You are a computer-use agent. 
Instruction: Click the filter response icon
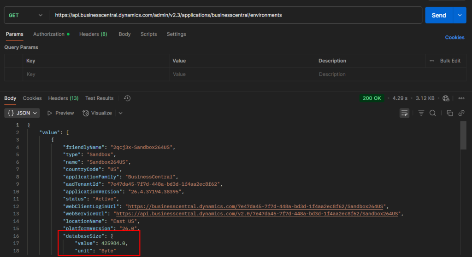point(421,113)
